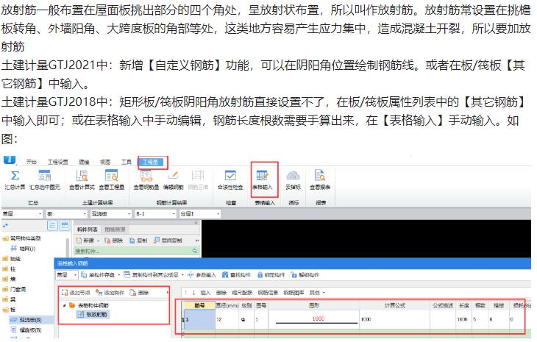537x342 pixels.
Task: Click the 搜索构件 search field
Action: click(136, 251)
